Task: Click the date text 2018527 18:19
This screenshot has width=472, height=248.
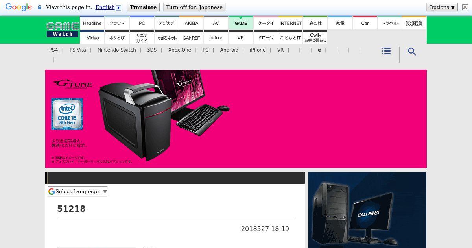Action: pos(265,229)
